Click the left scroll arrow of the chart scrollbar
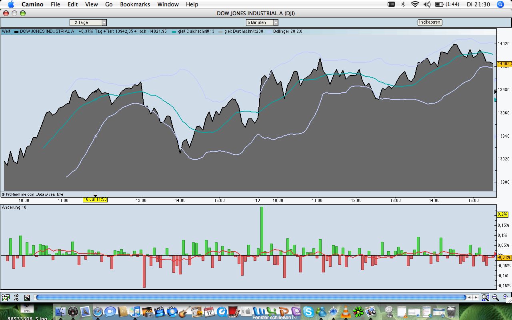Viewport: 512px width, 320px height. tap(470, 297)
